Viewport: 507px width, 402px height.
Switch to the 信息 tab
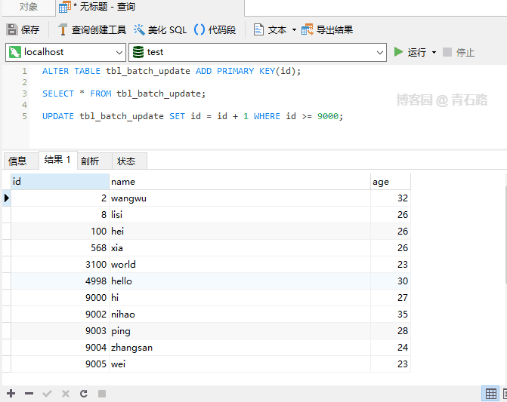(x=17, y=161)
